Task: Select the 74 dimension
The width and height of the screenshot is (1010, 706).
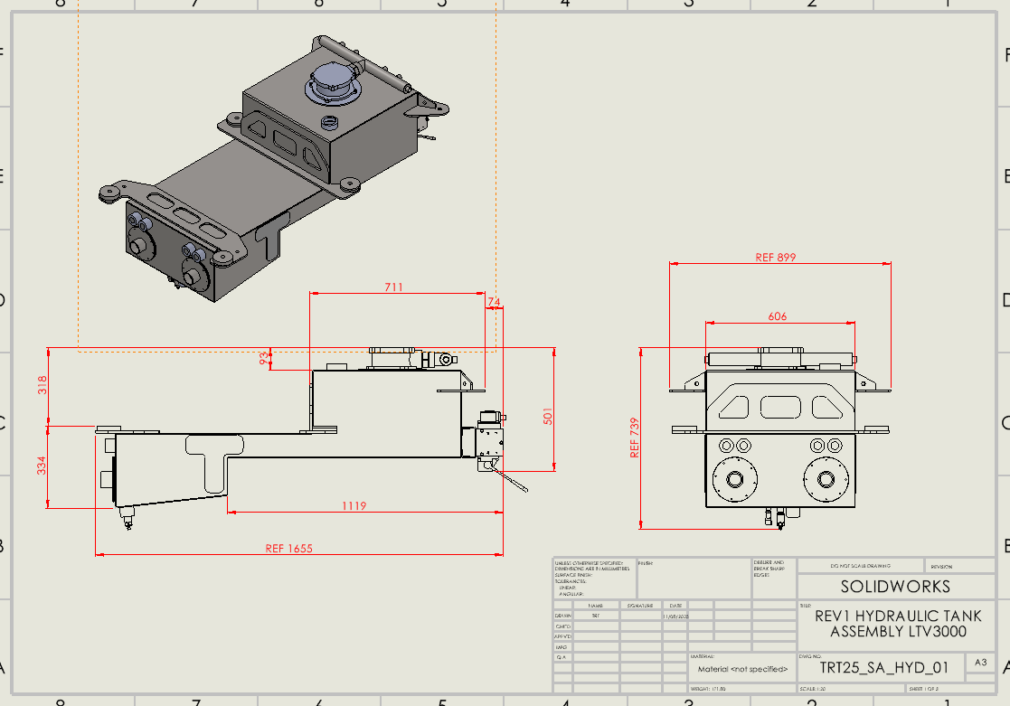Action: [x=494, y=301]
